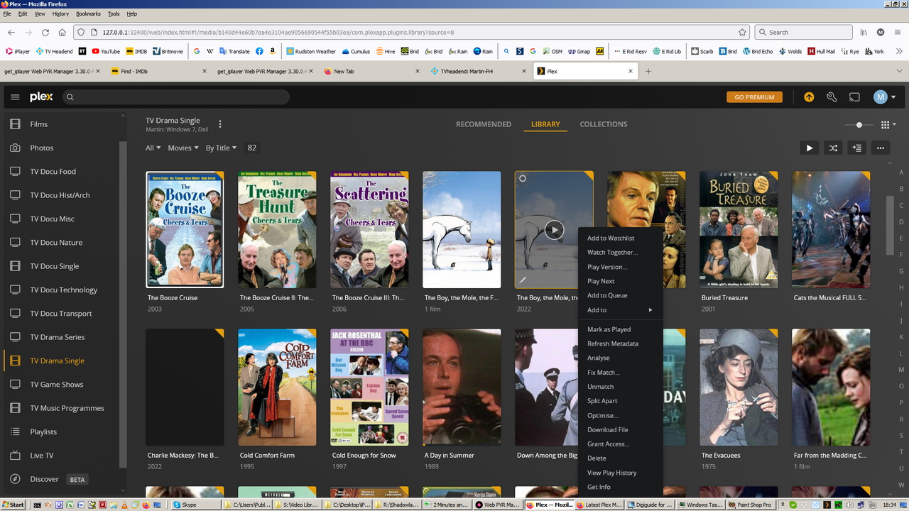Click the Firefox reload button

pos(45,32)
